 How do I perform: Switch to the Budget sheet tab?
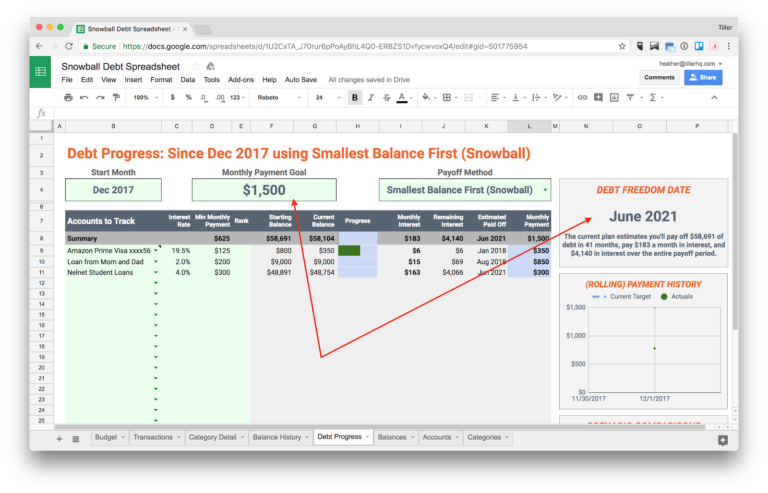110,437
